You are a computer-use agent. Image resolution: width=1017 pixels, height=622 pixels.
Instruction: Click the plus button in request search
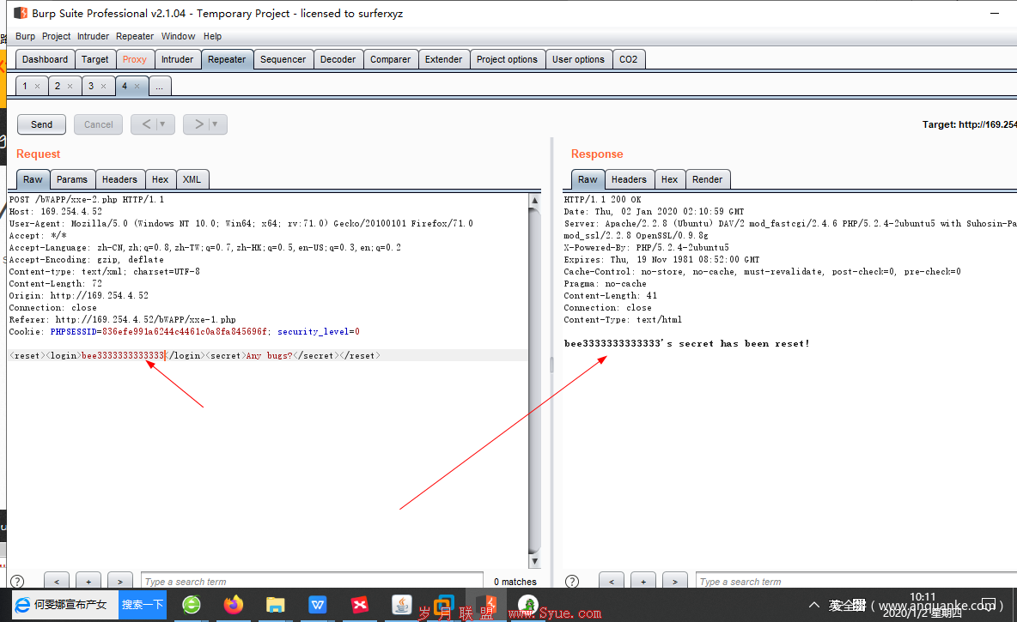point(88,581)
